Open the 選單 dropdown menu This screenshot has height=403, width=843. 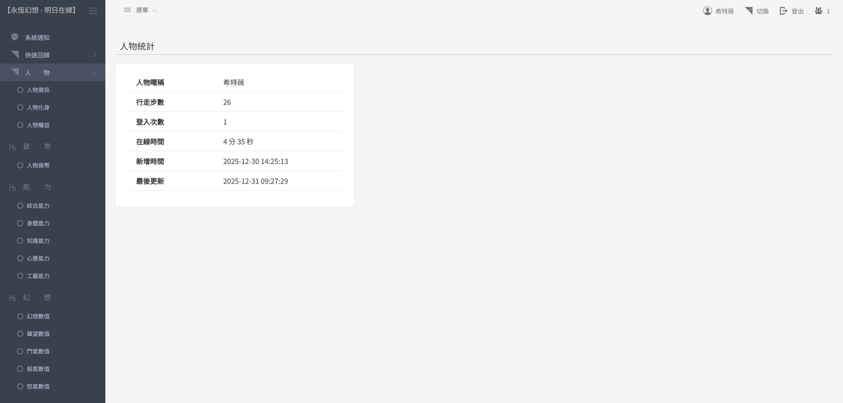coord(140,10)
